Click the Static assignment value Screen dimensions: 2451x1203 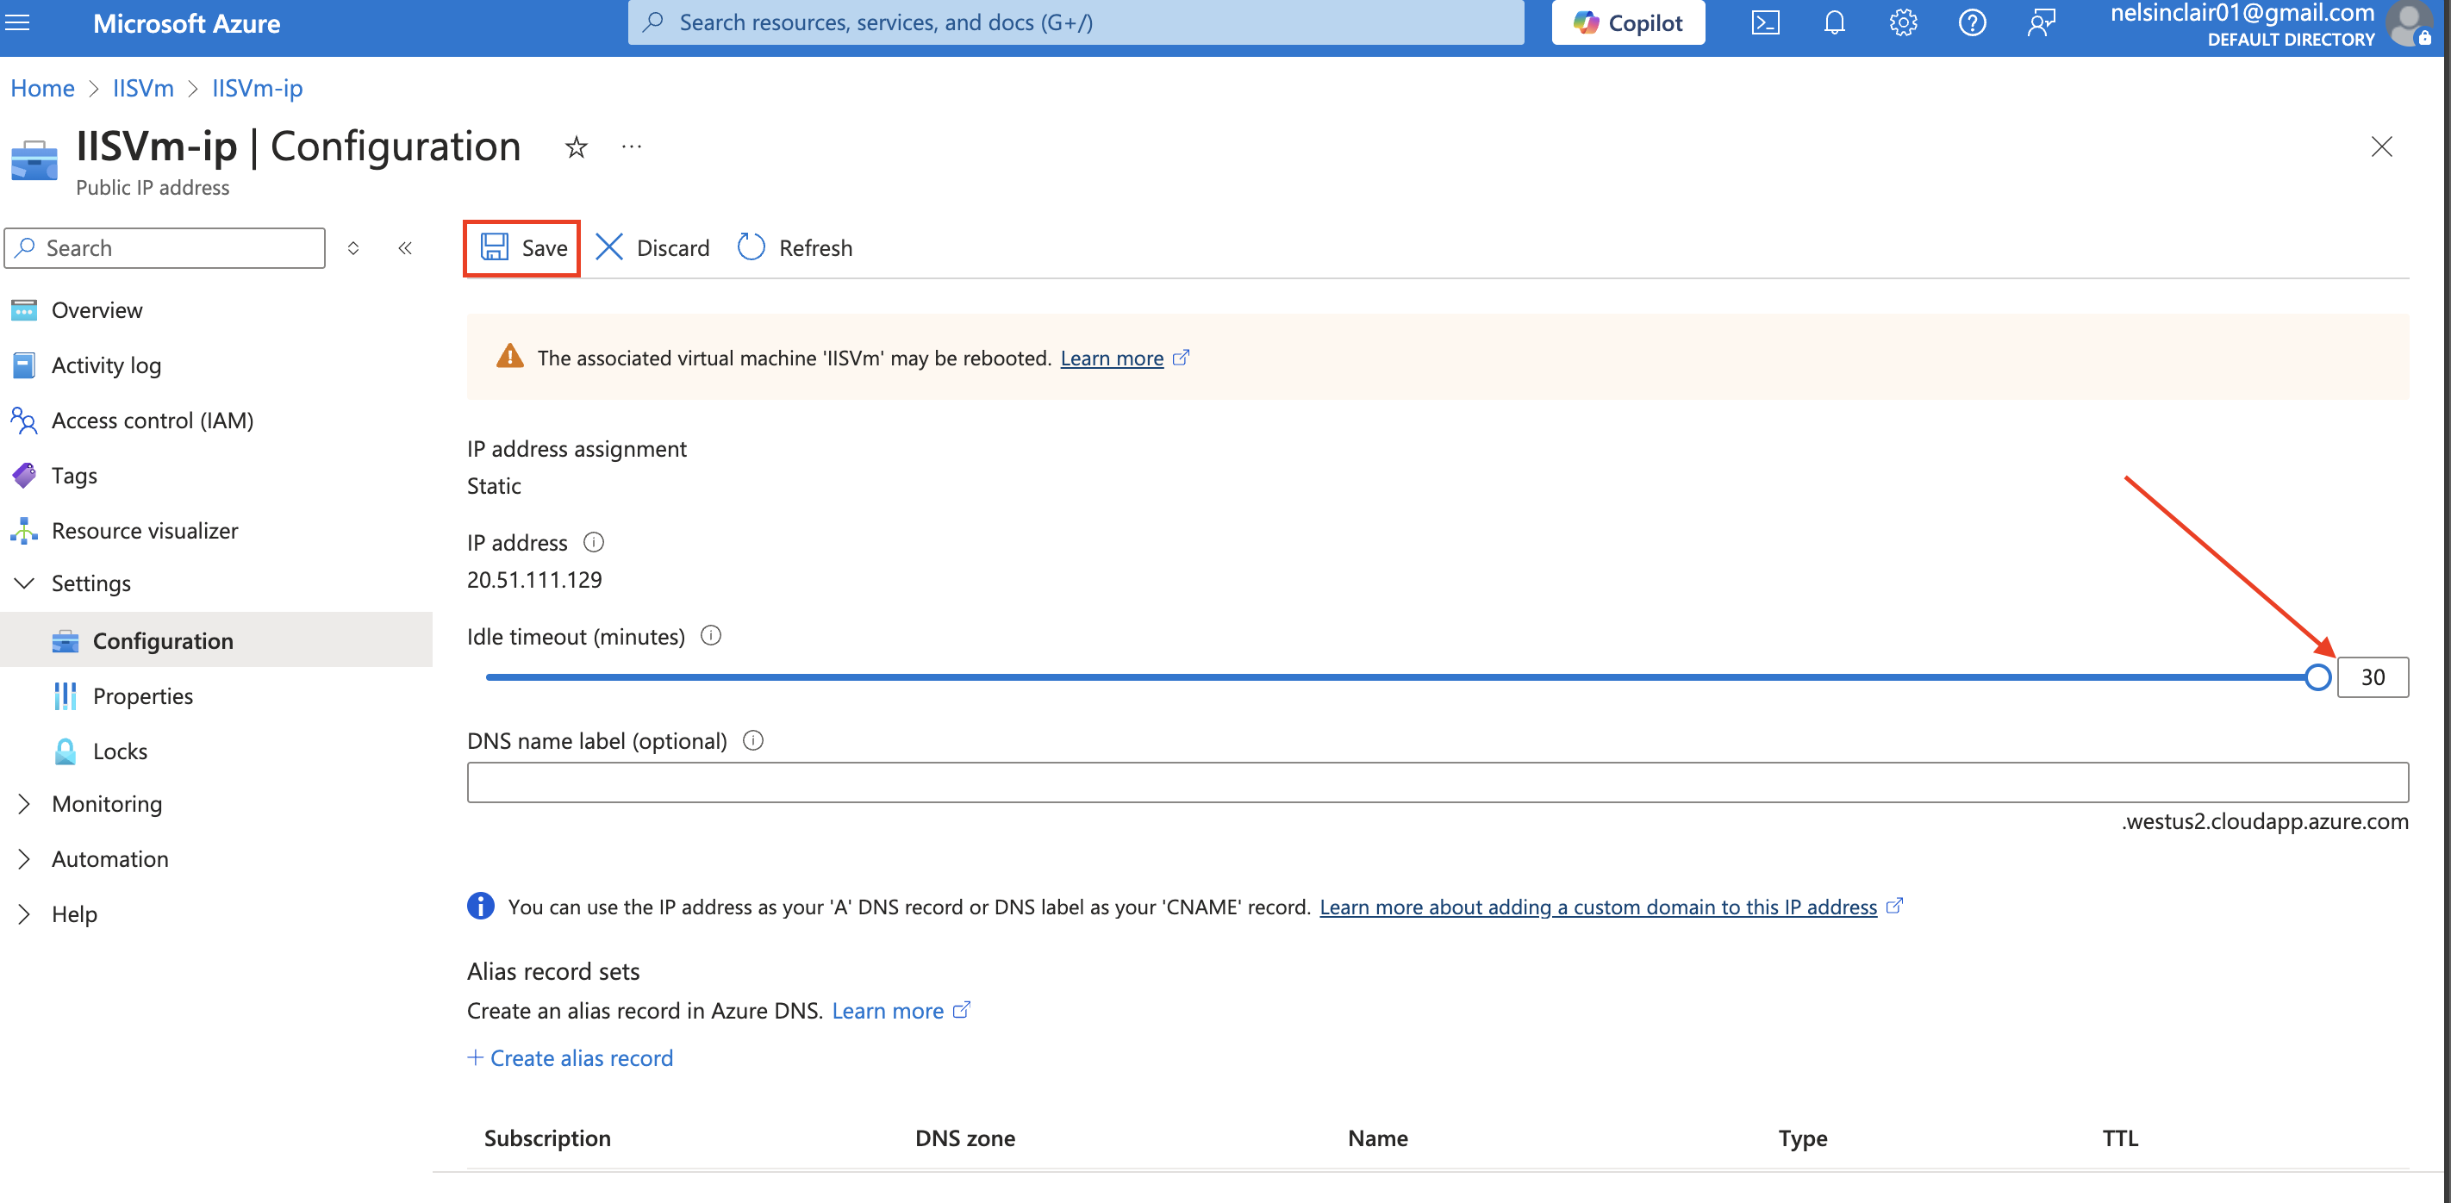click(494, 485)
